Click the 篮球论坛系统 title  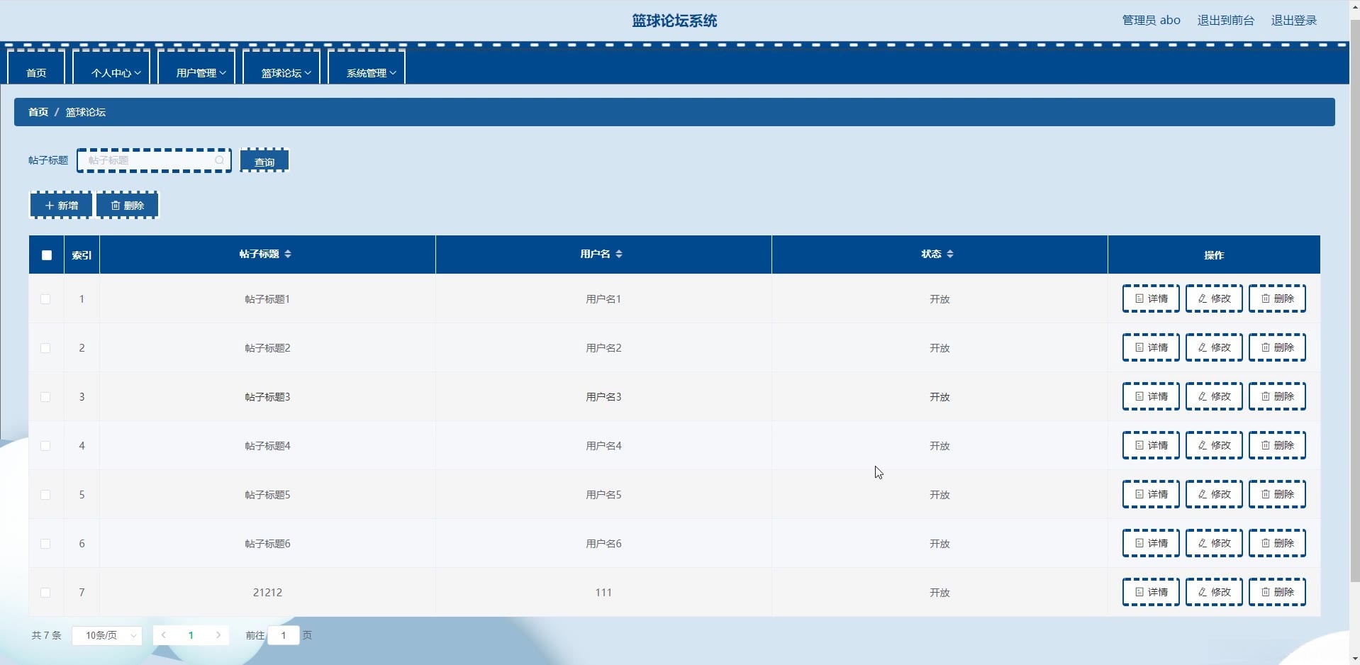coord(674,21)
